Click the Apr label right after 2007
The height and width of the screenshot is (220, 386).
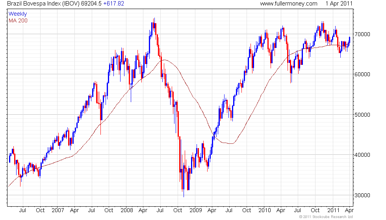click(x=74, y=211)
